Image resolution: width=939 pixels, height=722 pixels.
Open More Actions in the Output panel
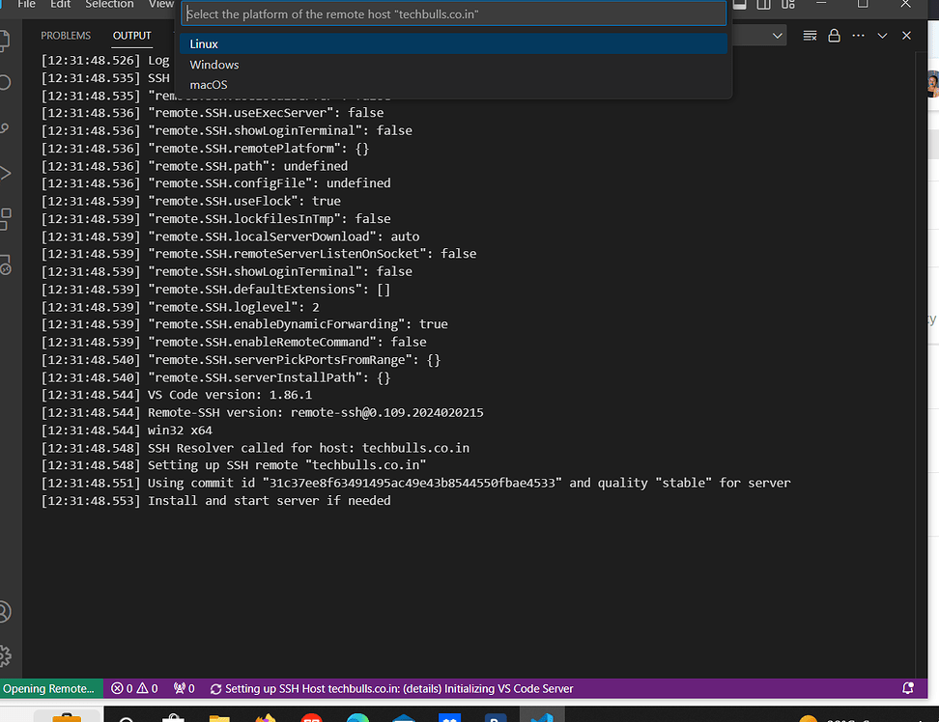pos(858,35)
